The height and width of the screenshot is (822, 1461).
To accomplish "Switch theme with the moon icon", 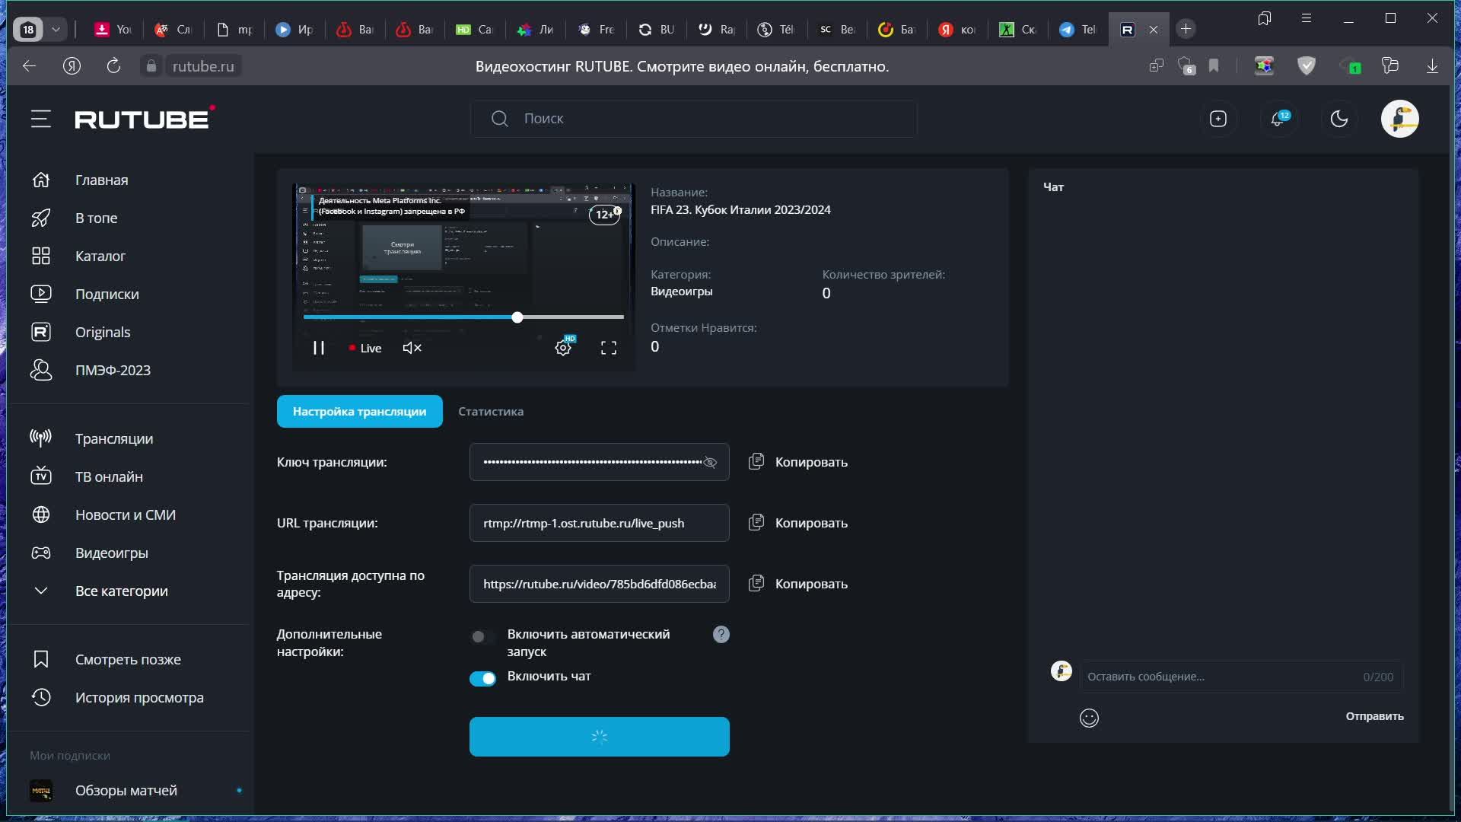I will [1339, 119].
